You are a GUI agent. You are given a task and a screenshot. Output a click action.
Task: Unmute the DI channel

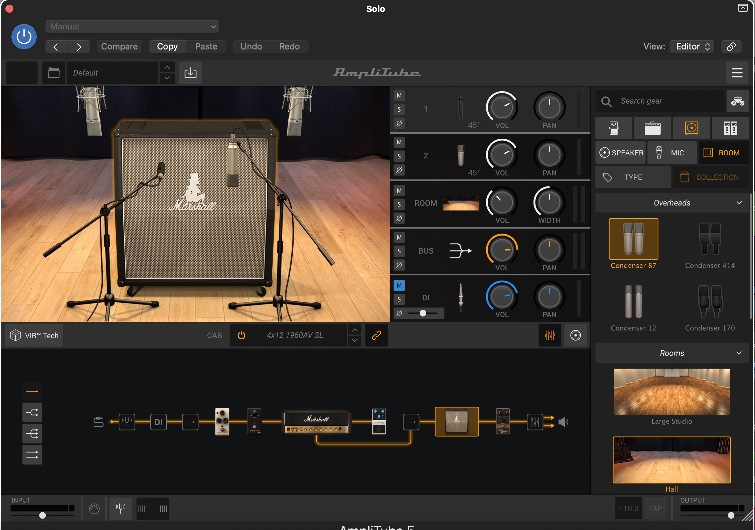click(x=399, y=285)
